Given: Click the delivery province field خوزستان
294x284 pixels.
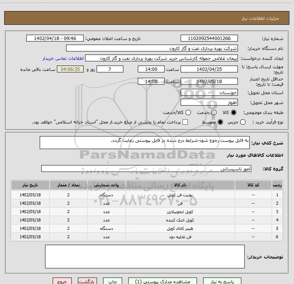Looking at the screenshot, I should (x=209, y=92).
